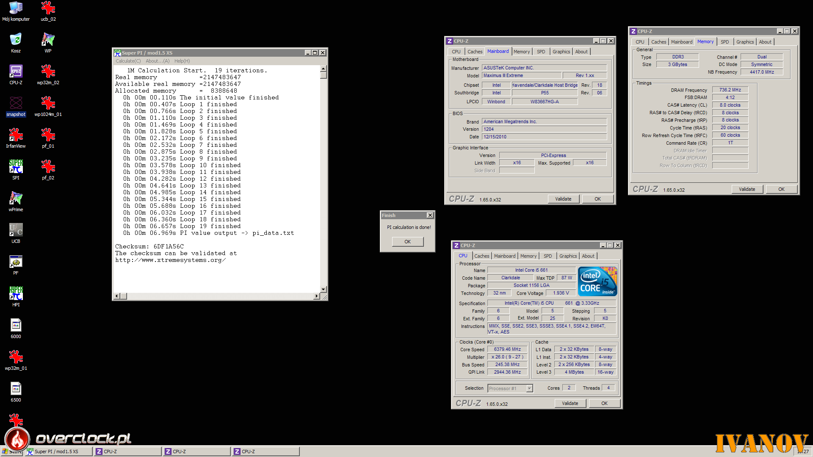Activate the third CPU-Z taskbar button
The image size is (813, 457).
tap(265, 451)
